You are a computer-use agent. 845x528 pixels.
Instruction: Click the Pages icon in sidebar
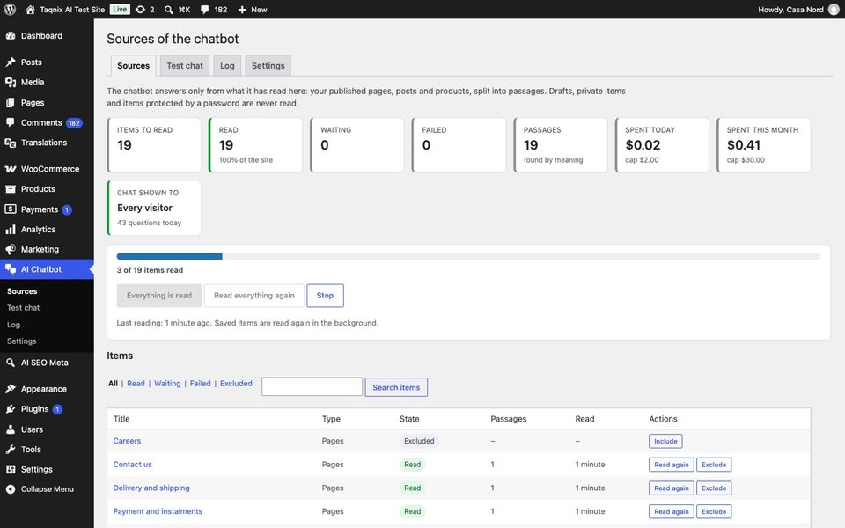(11, 102)
